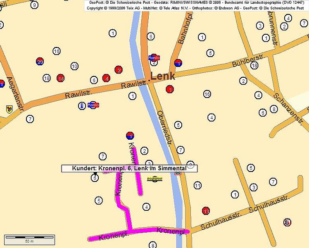Click the yellow POSTOMAT icon
This screenshot has width=309, height=248.
click(x=155, y=179)
